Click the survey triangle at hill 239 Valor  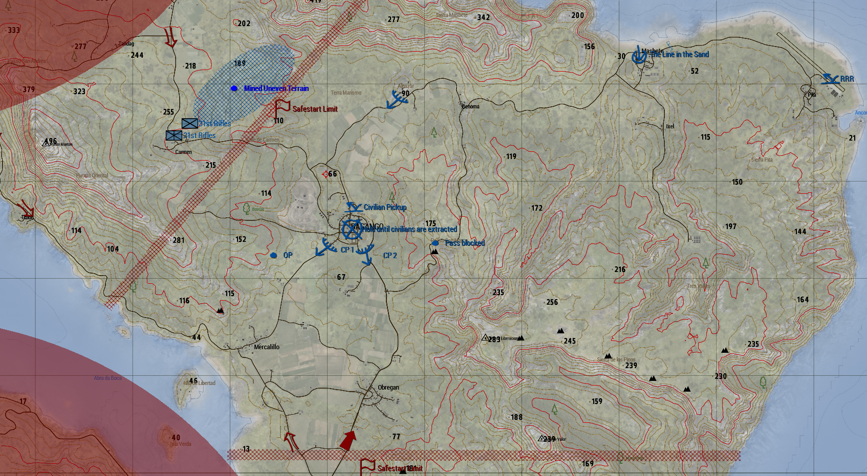pyautogui.click(x=541, y=438)
